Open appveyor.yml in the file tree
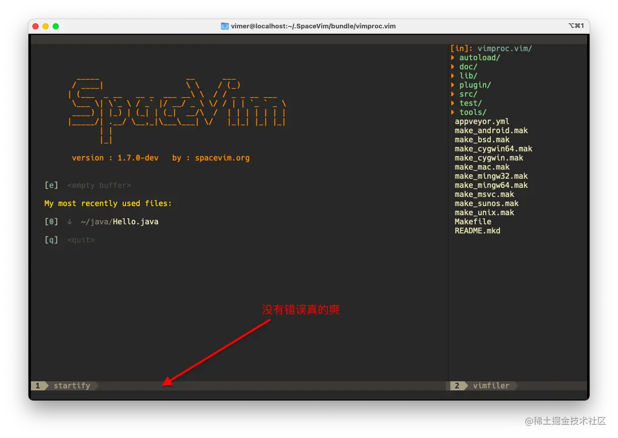618x438 pixels. pyautogui.click(x=482, y=122)
